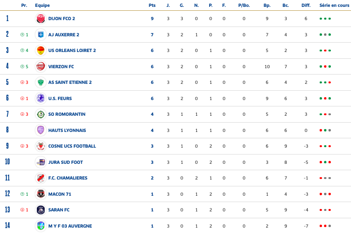The height and width of the screenshot is (233, 351).
Task: Click the Pts column header
Action: pos(152,5)
